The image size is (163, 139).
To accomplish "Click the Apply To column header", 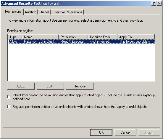I will (x=136, y=37).
